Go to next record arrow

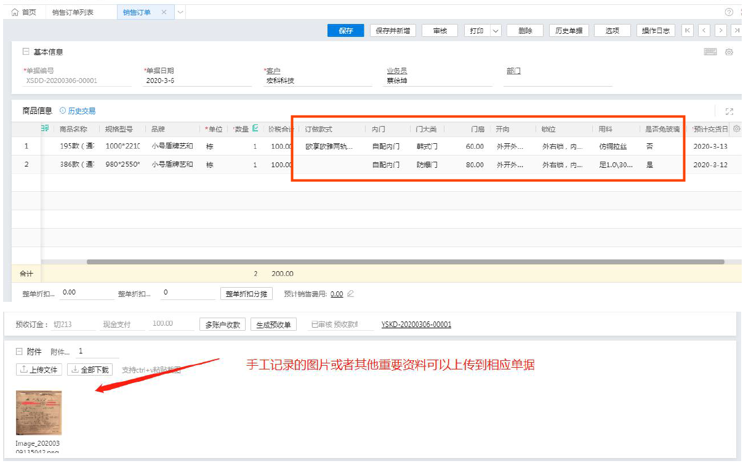(x=720, y=31)
